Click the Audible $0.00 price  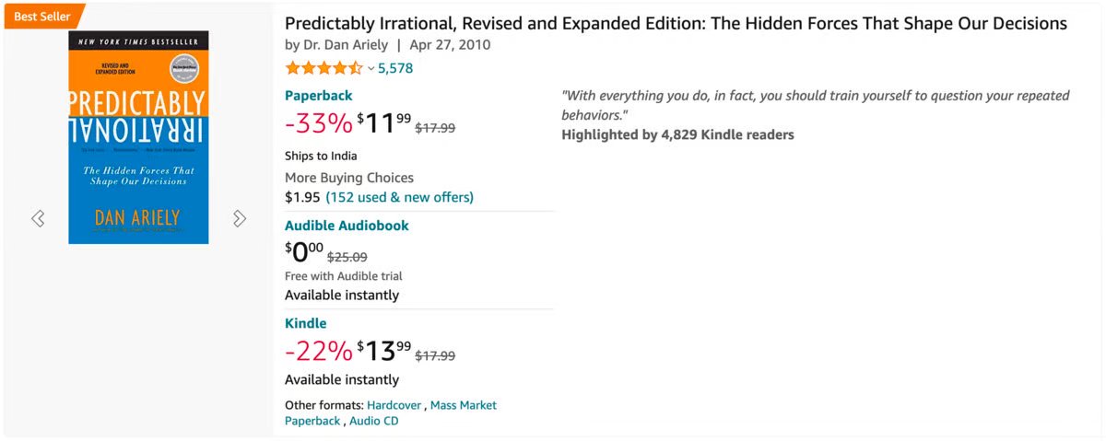(x=304, y=251)
